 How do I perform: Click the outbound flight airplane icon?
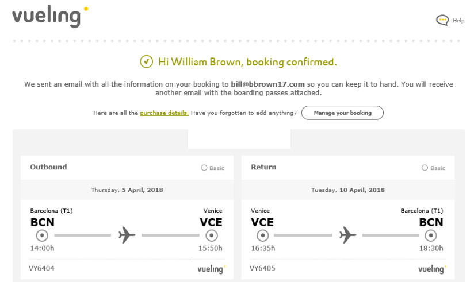click(x=127, y=235)
